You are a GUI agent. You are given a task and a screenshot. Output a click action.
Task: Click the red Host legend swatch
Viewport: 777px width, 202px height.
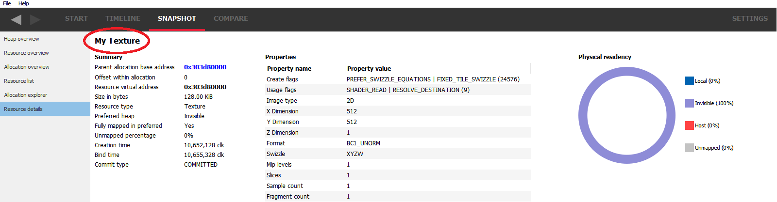[689, 125]
